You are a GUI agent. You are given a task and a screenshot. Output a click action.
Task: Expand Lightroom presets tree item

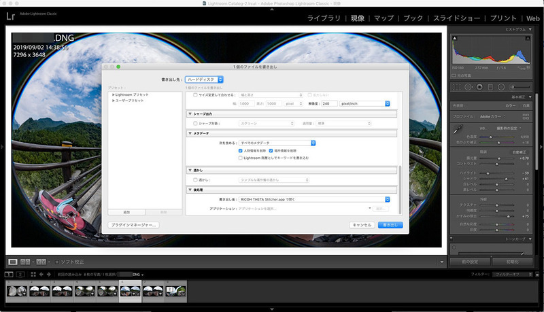pos(114,94)
